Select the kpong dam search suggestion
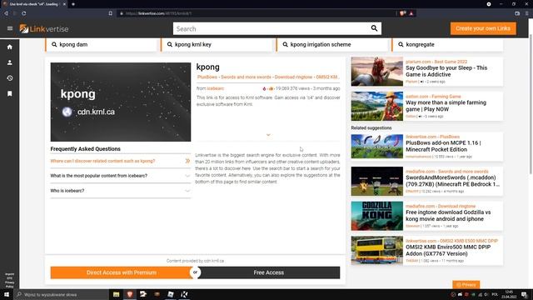This screenshot has height=300, width=533. point(101,44)
